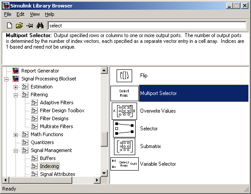Image resolution: width=251 pixels, height=194 pixels.
Task: Open the File menu
Action: 8,14
